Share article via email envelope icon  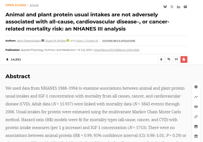point(185,6)
